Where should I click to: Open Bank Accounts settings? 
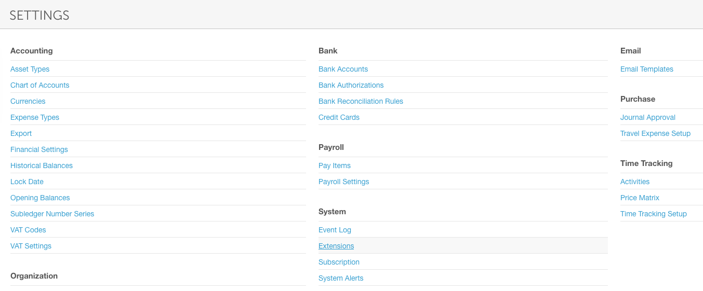pyautogui.click(x=343, y=69)
